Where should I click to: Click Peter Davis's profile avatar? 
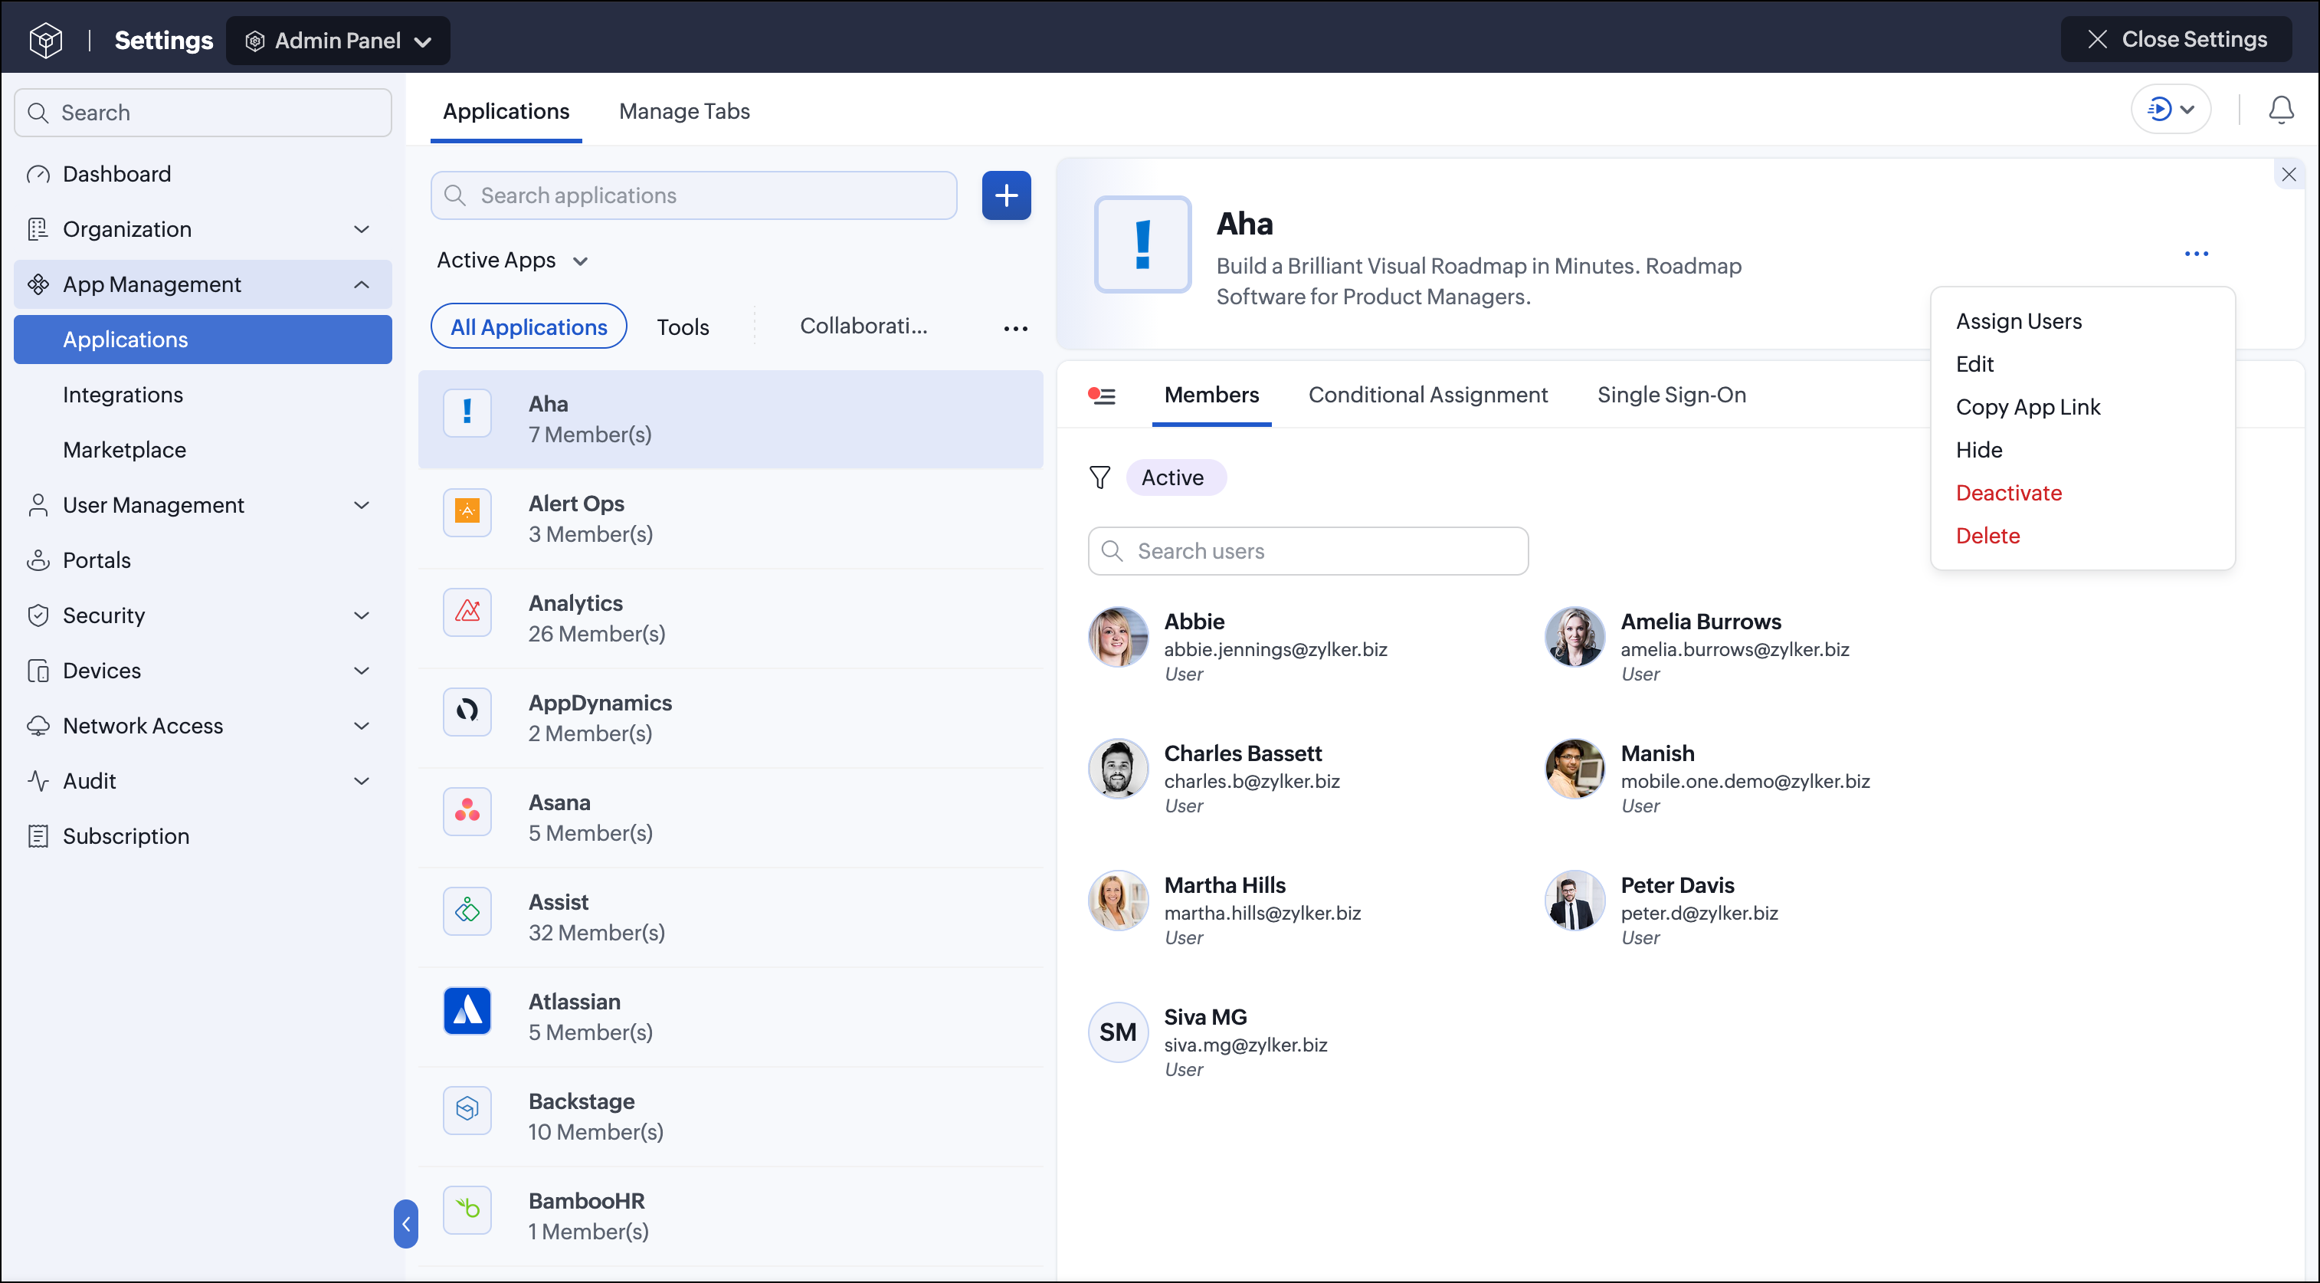(1575, 901)
